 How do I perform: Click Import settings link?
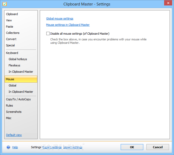[73, 147]
